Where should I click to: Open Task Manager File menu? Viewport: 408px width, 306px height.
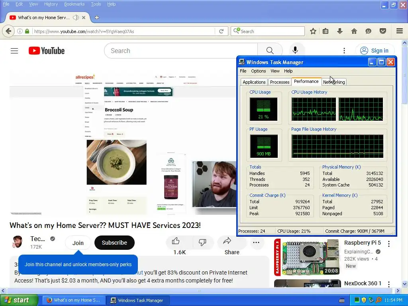tap(243, 71)
